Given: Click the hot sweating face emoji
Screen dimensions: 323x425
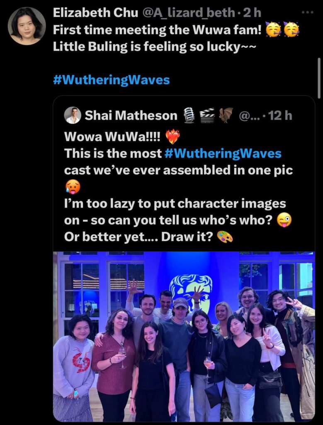Looking at the screenshot, I should click(72, 187).
